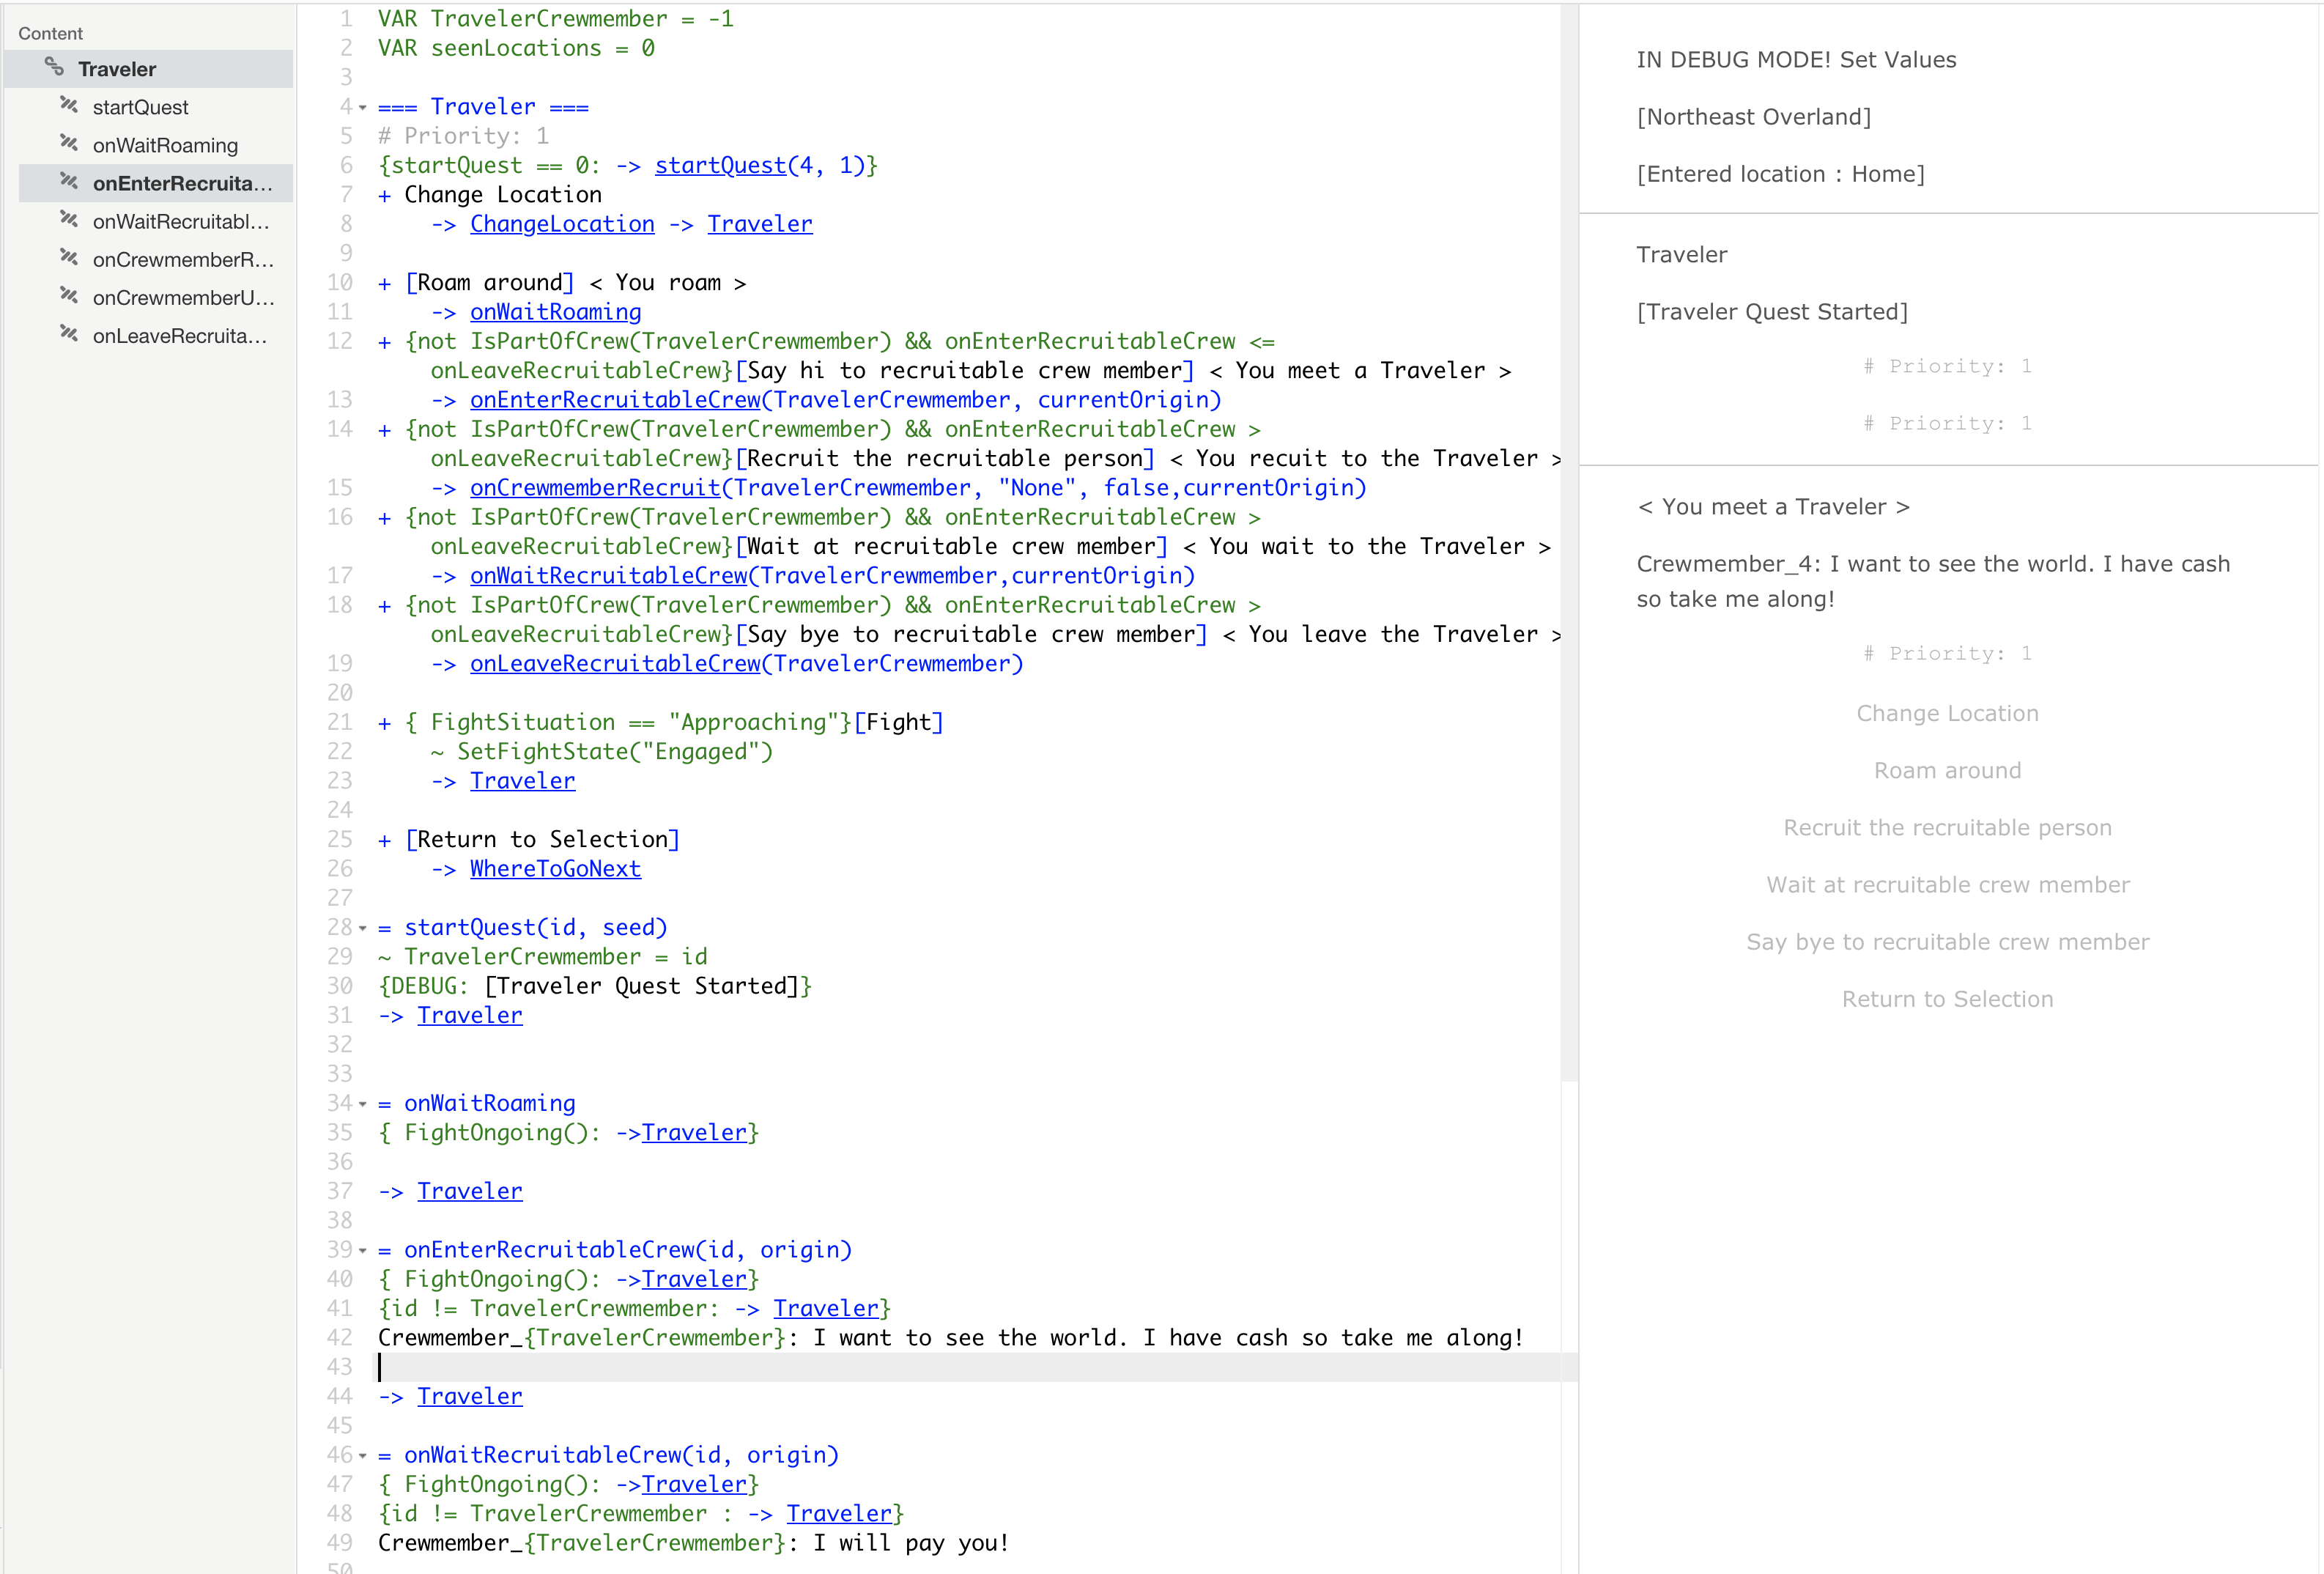The image size is (2324, 1574).
Task: Click the stitch icon beside onCrewmemberR…
Action: (x=69, y=257)
